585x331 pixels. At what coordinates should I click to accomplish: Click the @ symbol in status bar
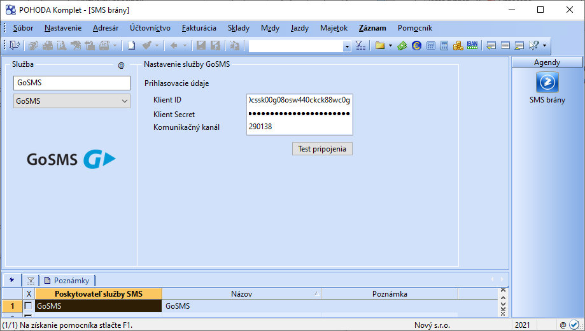pyautogui.click(x=563, y=325)
